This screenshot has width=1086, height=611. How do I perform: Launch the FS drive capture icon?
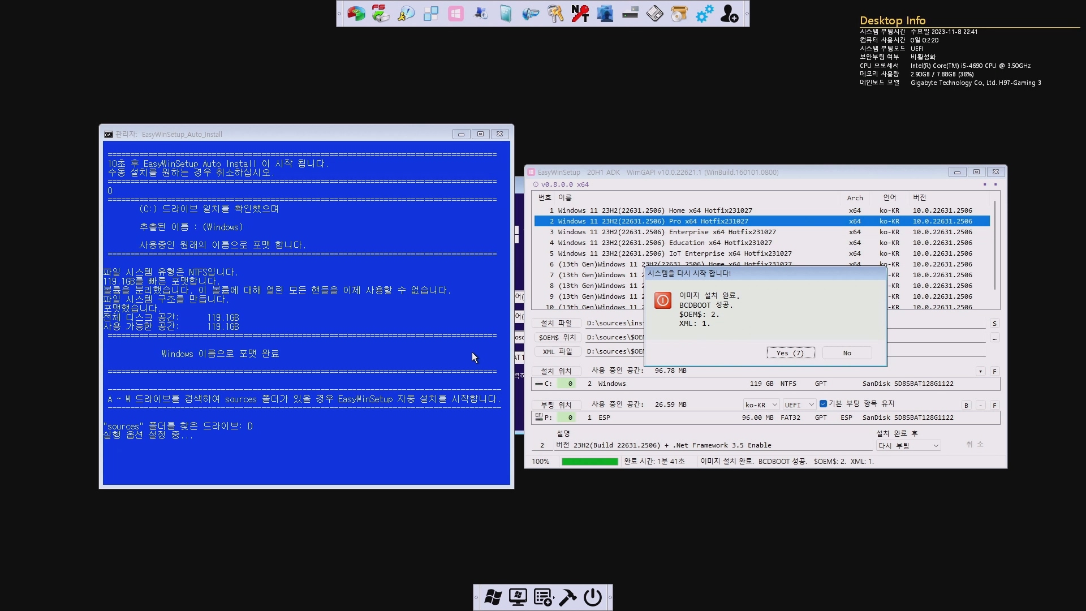tap(381, 14)
